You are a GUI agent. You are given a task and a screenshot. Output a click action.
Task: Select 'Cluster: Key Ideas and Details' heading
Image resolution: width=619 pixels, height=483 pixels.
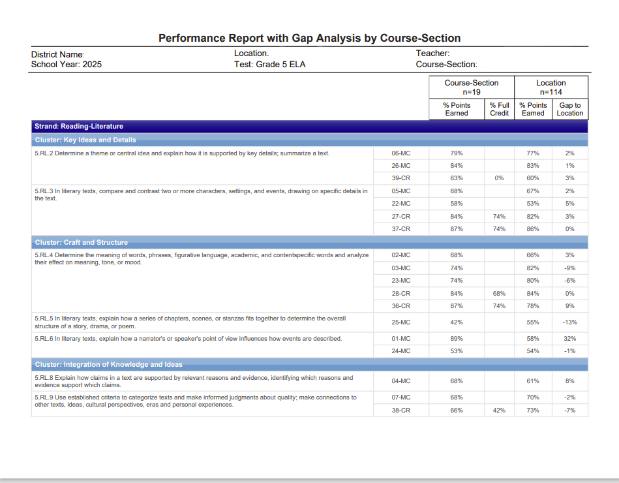(309, 140)
